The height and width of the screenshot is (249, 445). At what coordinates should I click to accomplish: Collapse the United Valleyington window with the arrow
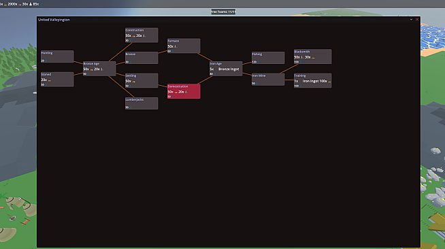tap(411, 20)
